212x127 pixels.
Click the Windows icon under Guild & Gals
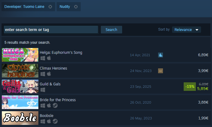point(43,90)
